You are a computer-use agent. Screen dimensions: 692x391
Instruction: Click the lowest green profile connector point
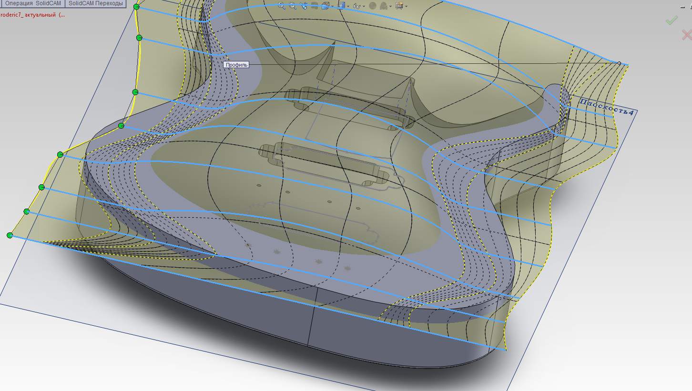10,235
